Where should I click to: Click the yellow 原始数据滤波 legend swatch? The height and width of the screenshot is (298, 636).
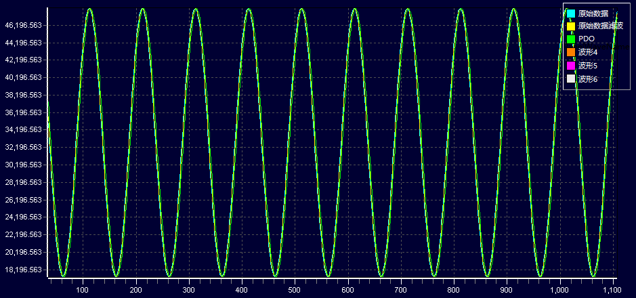pos(571,26)
